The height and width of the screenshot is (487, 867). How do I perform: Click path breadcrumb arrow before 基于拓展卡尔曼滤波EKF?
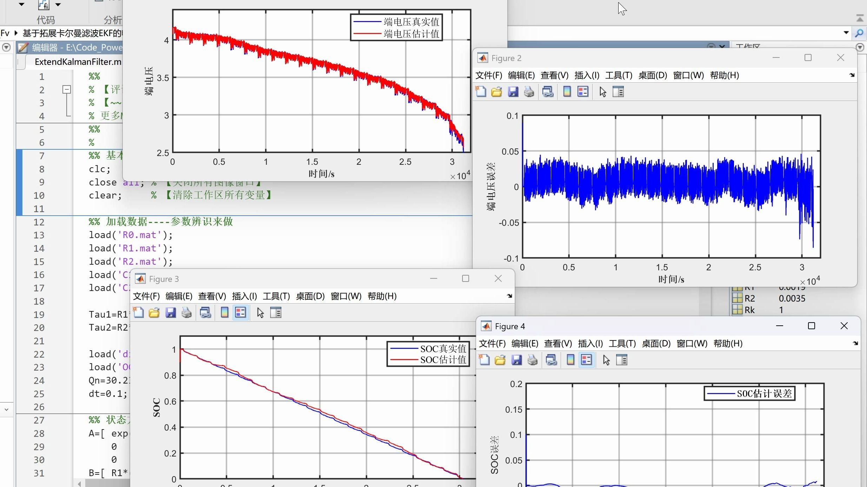tap(16, 33)
